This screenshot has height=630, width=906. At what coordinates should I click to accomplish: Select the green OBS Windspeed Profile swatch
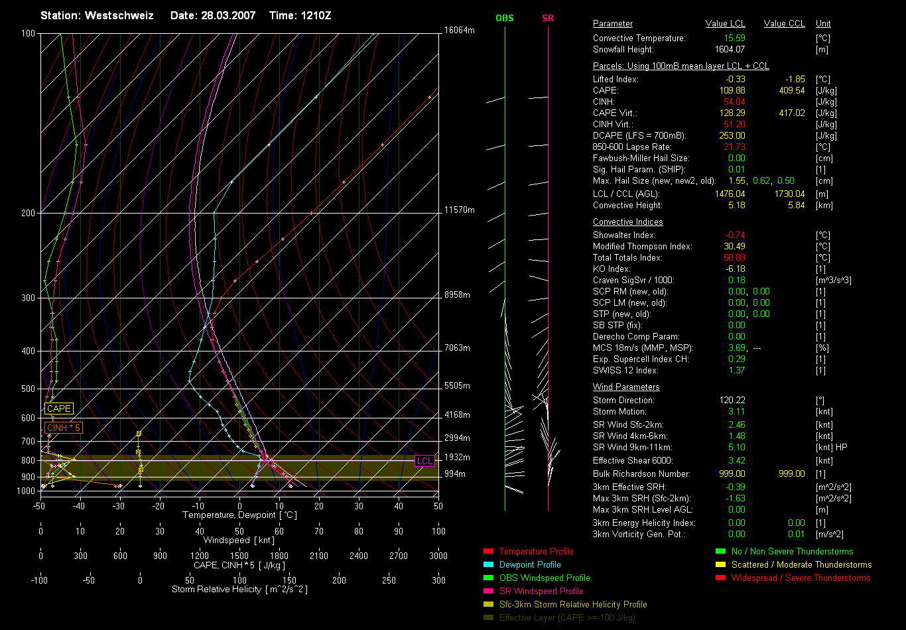tap(489, 578)
